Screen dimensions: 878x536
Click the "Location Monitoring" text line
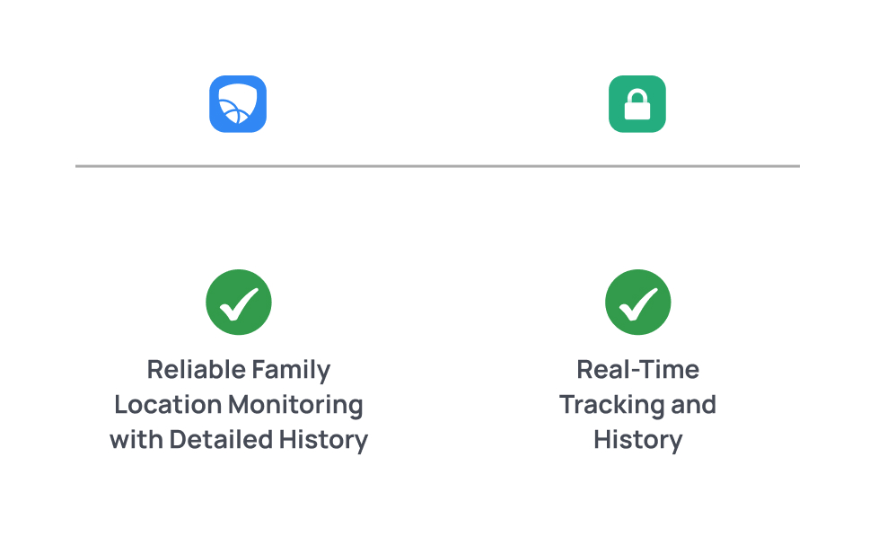point(239,405)
